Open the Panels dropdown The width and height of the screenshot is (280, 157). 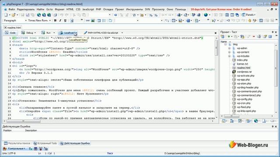pos(248,15)
